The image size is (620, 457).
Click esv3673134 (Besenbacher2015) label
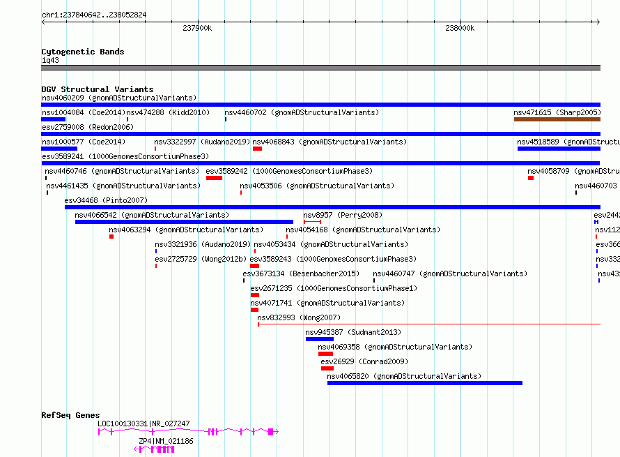tap(301, 274)
